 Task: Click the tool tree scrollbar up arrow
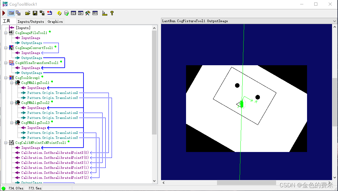pyautogui.click(x=154, y=28)
